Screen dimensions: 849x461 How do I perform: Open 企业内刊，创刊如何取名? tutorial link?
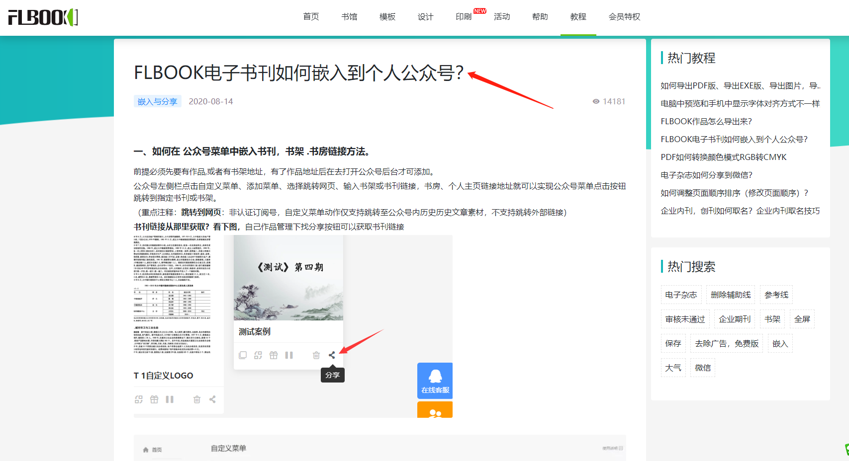(x=740, y=211)
